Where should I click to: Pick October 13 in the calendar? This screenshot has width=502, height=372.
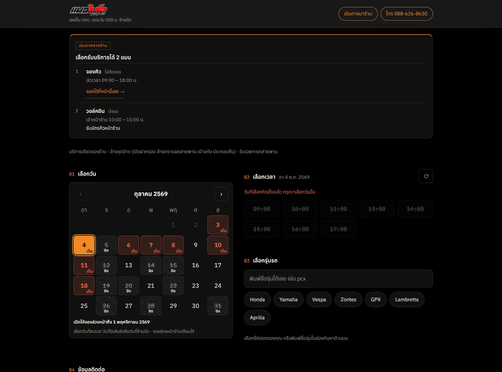(x=129, y=265)
